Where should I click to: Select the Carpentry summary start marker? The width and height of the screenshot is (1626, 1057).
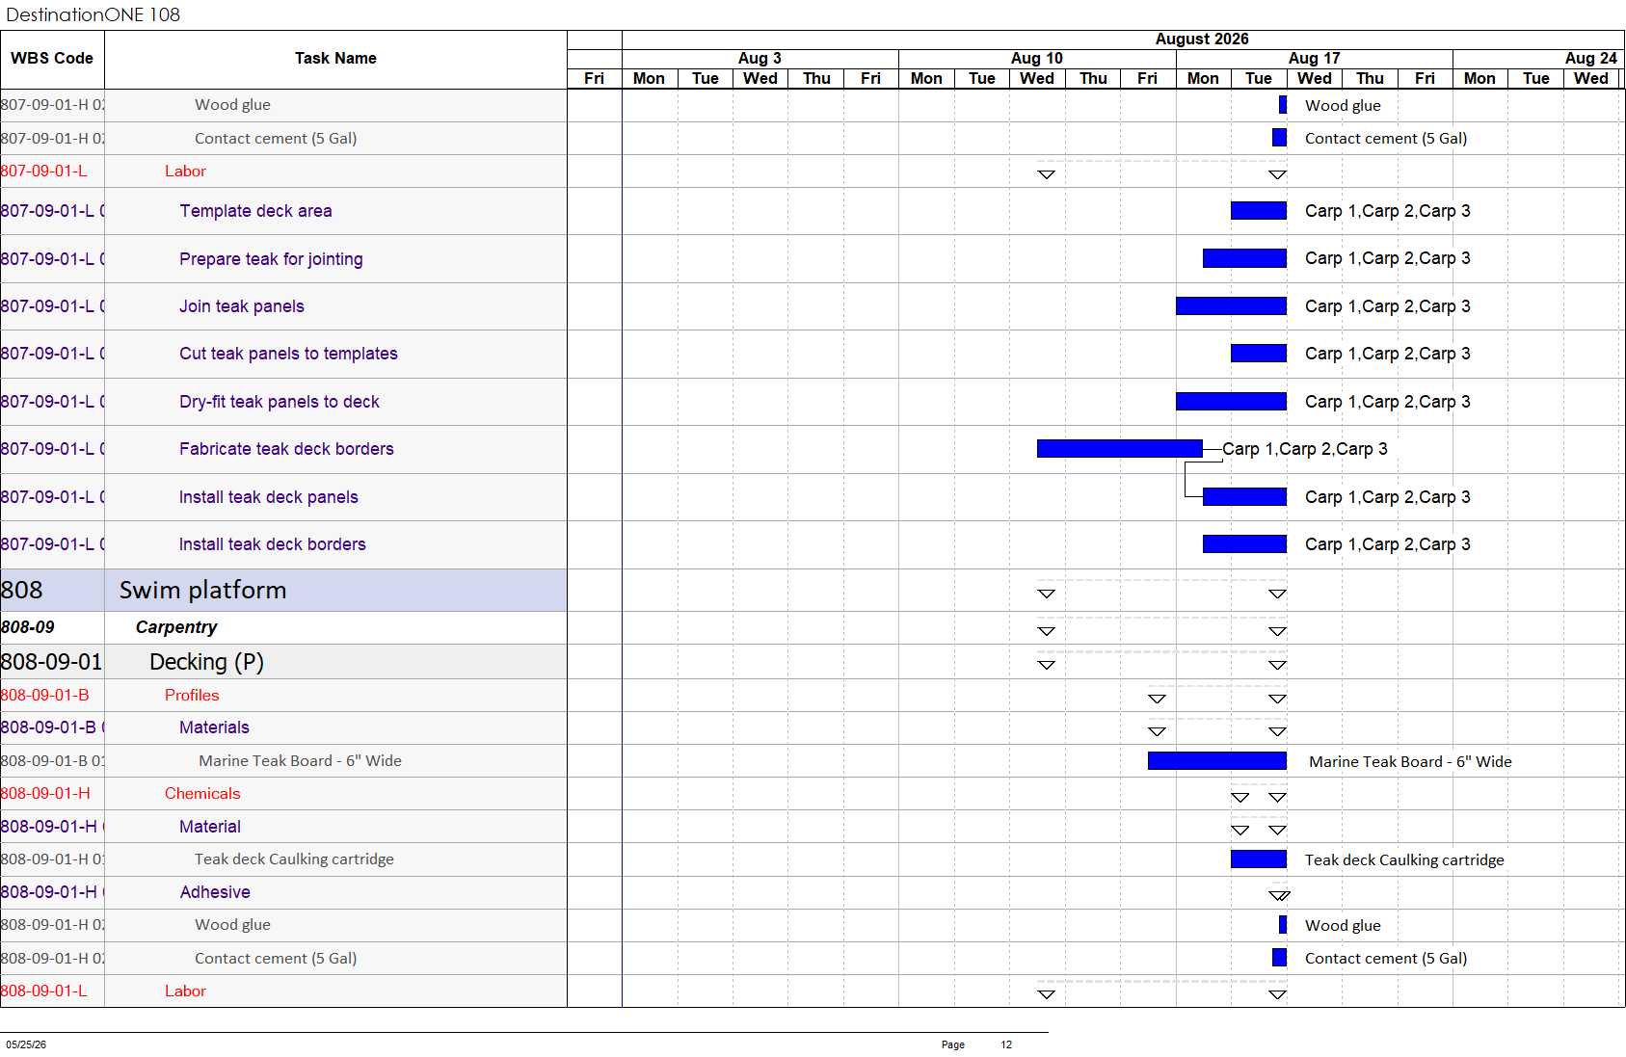(1046, 631)
